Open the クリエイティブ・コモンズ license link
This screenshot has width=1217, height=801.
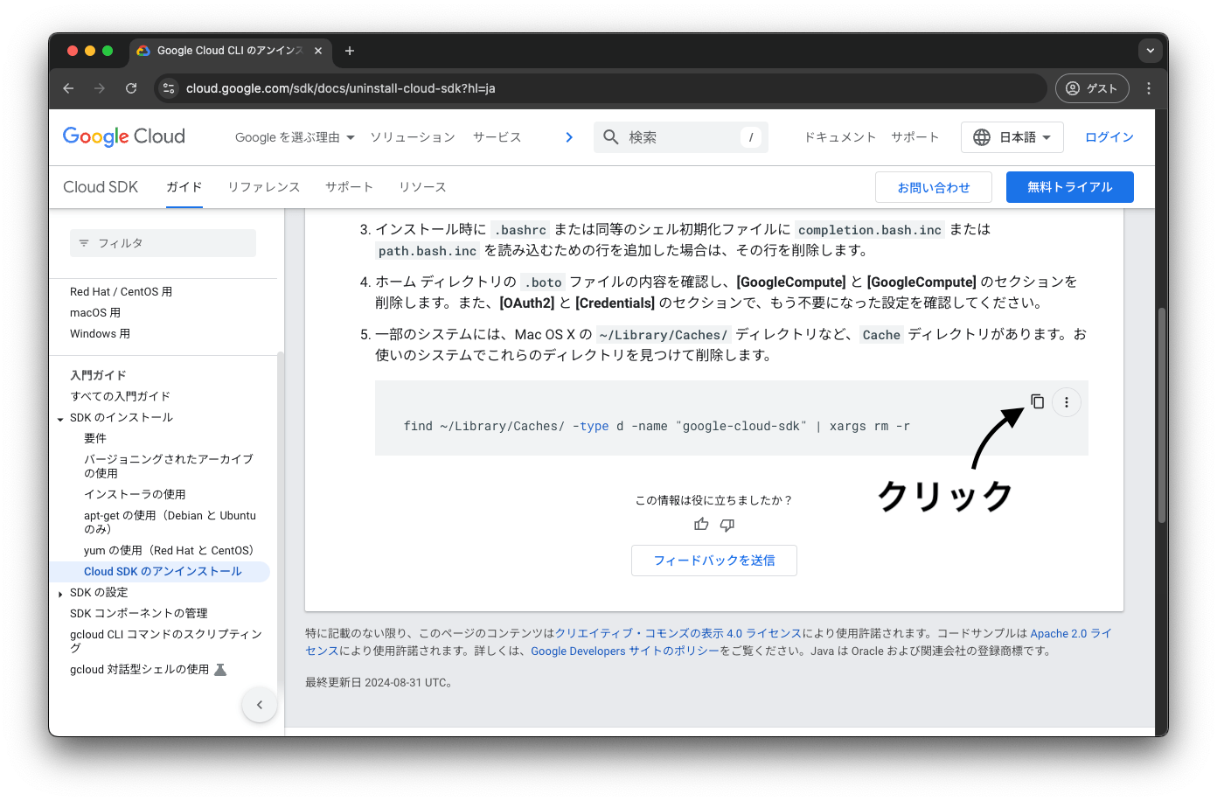[x=678, y=633]
